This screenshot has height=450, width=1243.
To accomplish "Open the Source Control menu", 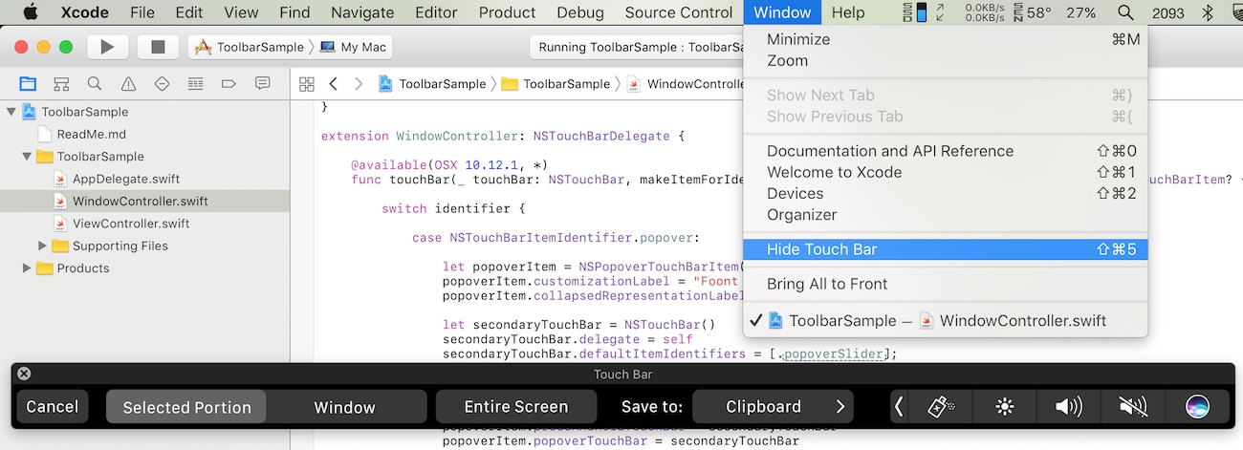I will coord(679,12).
